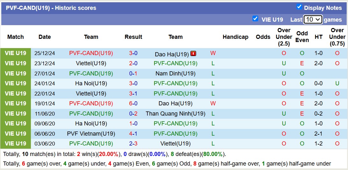Click the 6-0 score on 19/01/24
This screenshot has height=170, width=348.
click(133, 103)
